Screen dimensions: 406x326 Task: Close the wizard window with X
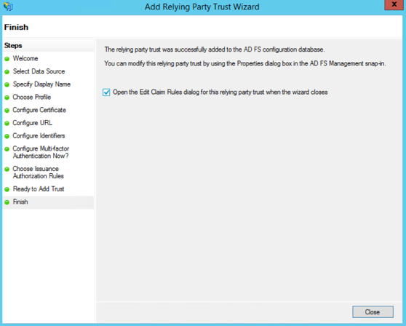[x=394, y=4]
